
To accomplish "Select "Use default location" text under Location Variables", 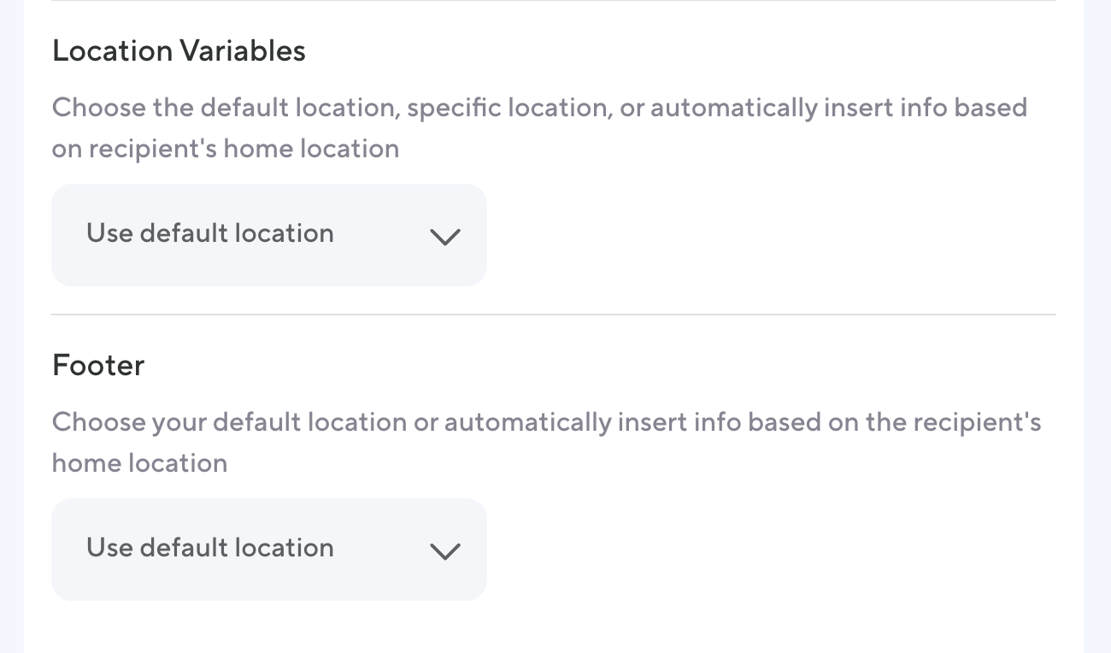I will [x=210, y=233].
